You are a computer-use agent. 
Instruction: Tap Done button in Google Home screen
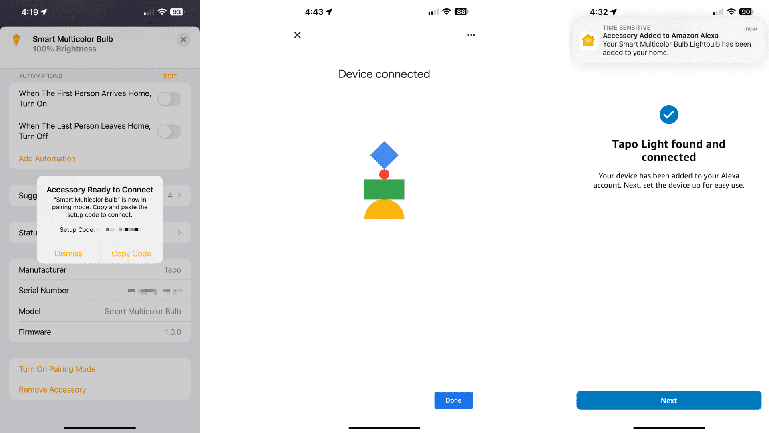point(453,400)
